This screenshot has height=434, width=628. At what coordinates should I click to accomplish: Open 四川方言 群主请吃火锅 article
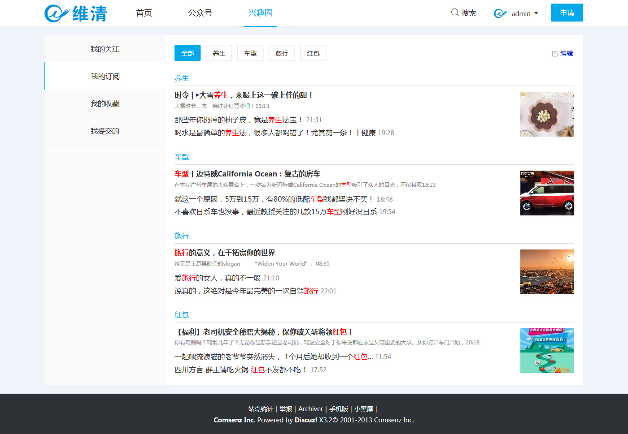(x=241, y=370)
